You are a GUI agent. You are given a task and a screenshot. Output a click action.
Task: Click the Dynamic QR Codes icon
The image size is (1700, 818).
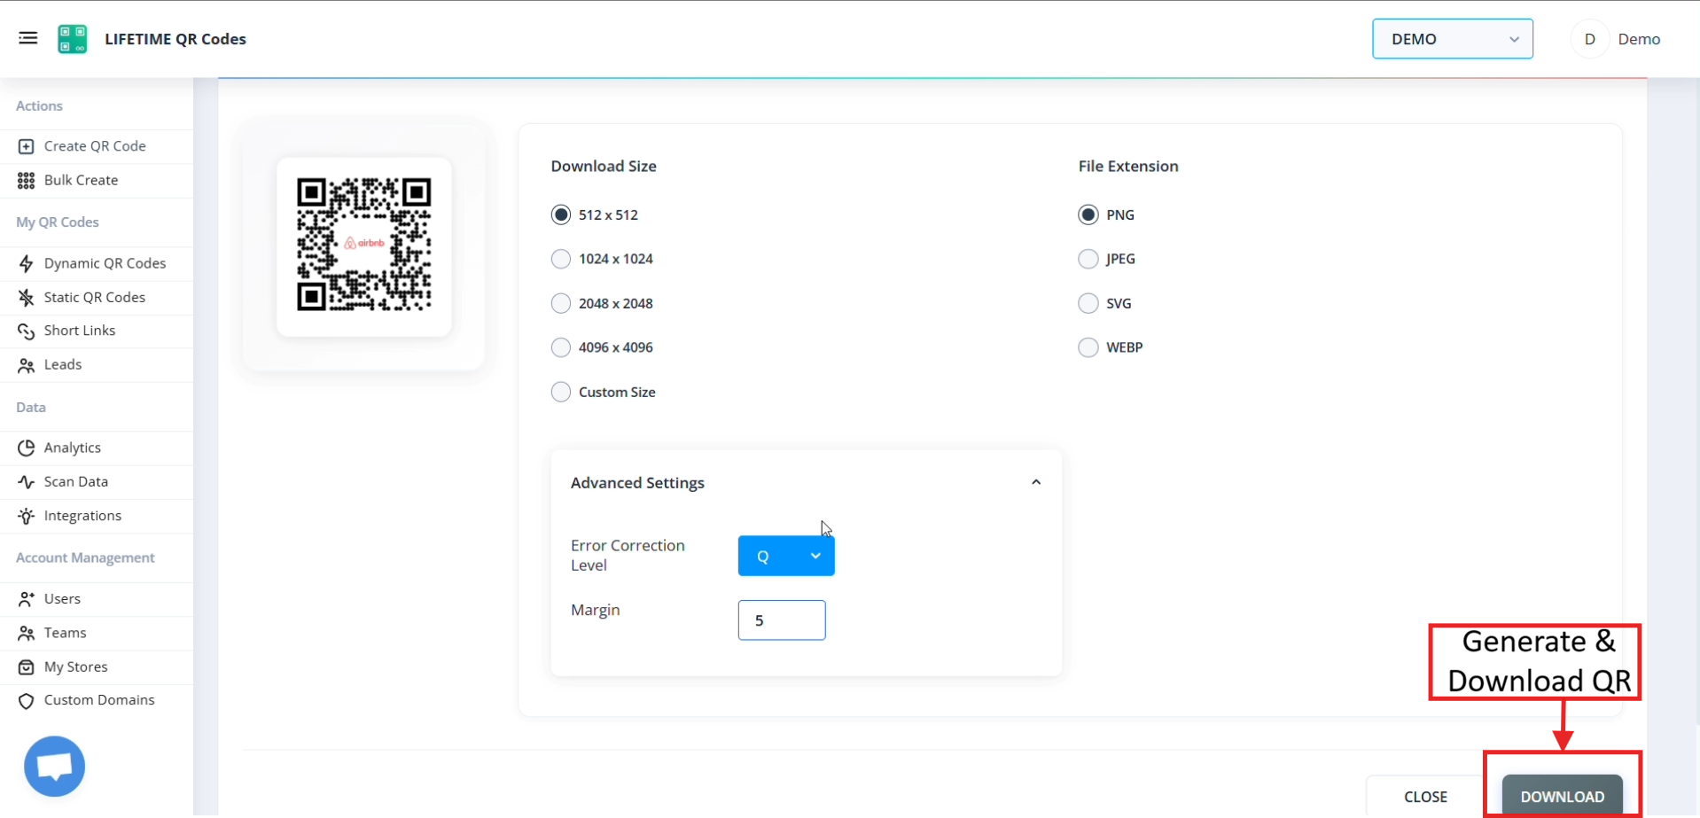[x=26, y=263]
